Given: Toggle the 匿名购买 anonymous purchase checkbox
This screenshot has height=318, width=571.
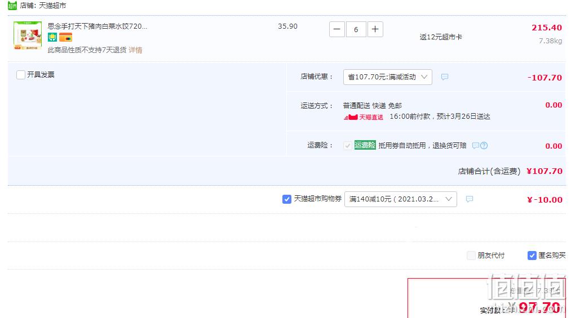Looking at the screenshot, I should coord(532,256).
